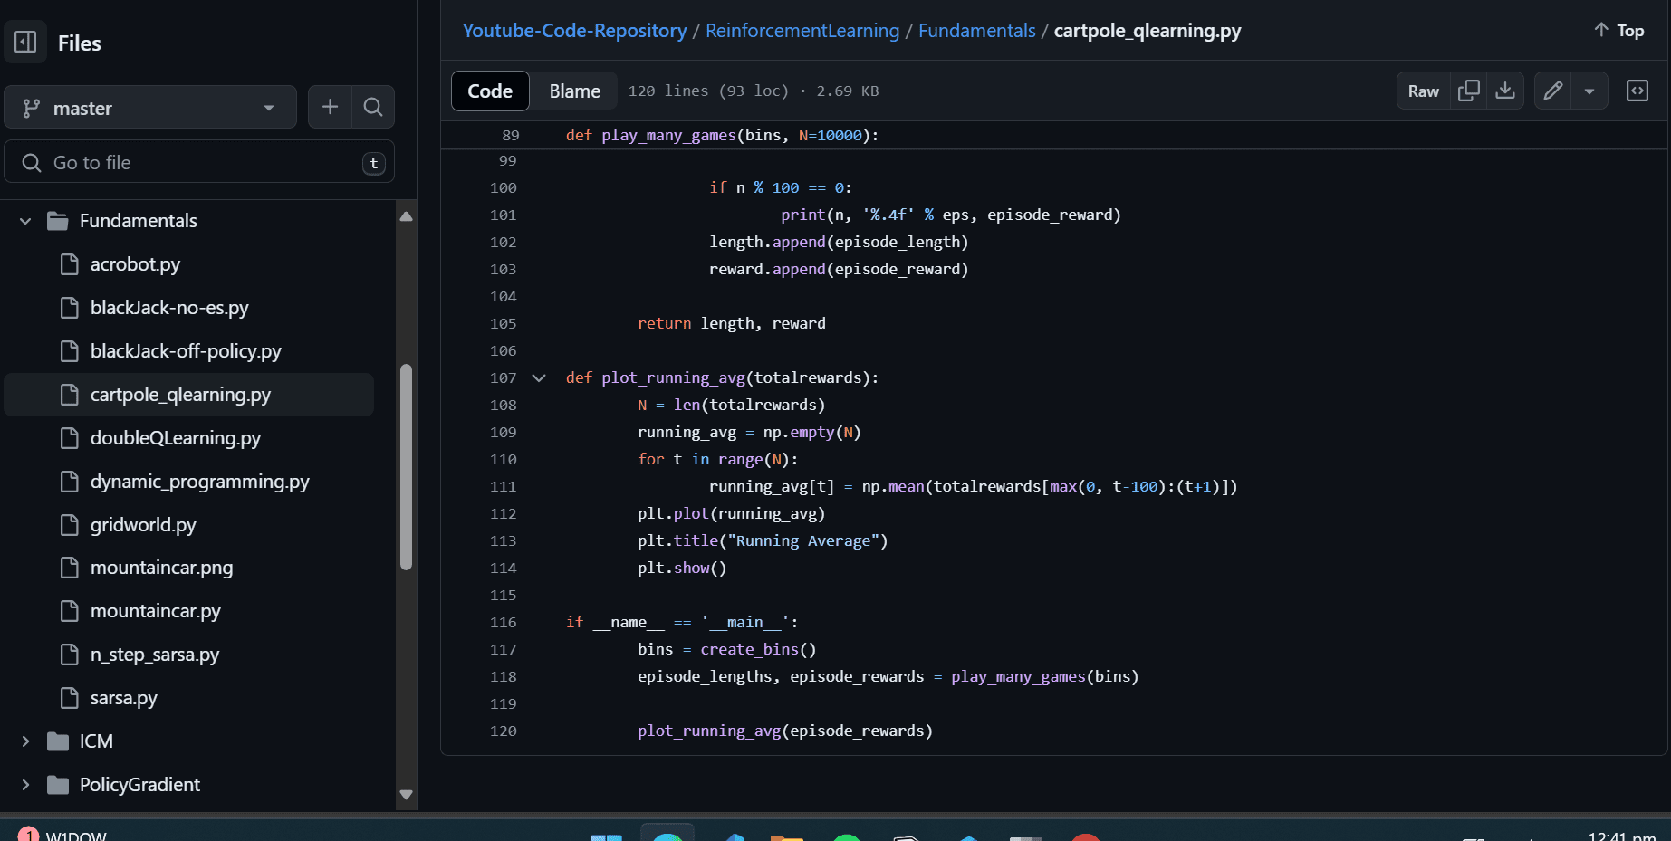This screenshot has width=1671, height=841.
Task: Click file icon beside doubleQLearning.py
Action: pos(69,438)
